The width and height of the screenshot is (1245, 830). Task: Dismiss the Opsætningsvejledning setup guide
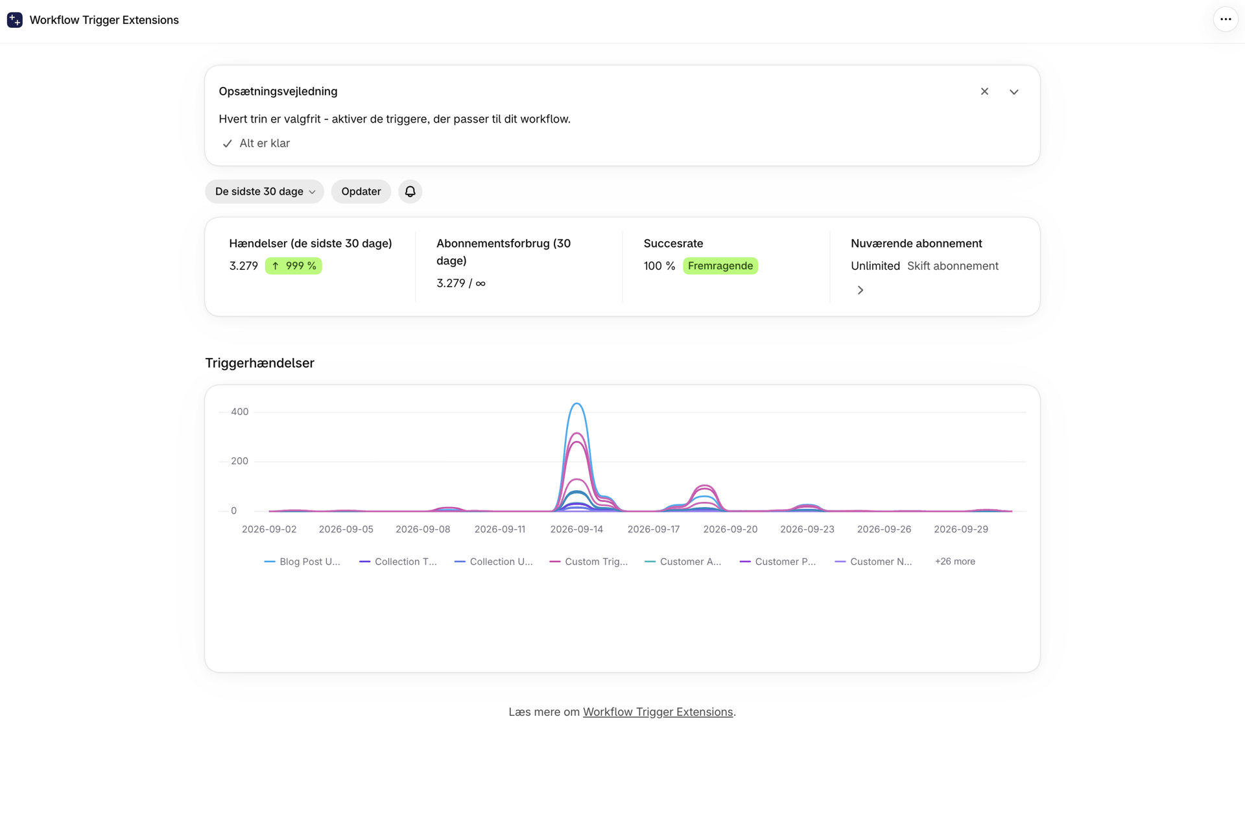984,91
